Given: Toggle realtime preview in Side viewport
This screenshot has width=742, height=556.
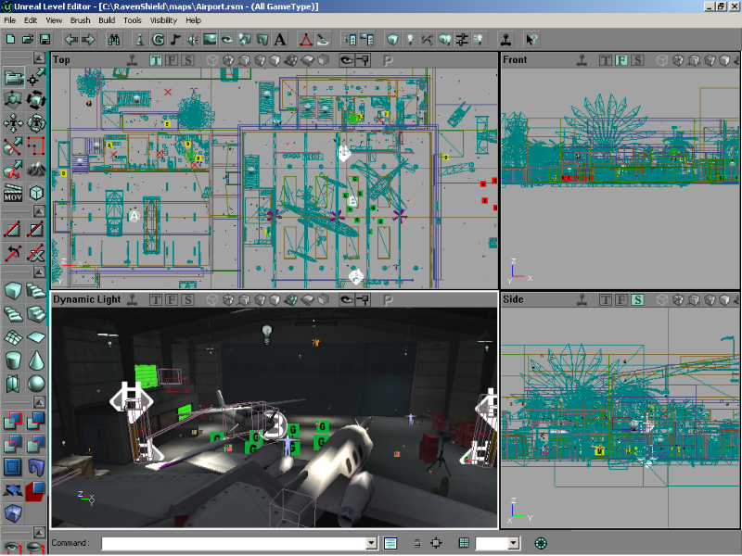Looking at the screenshot, I should tap(582, 299).
